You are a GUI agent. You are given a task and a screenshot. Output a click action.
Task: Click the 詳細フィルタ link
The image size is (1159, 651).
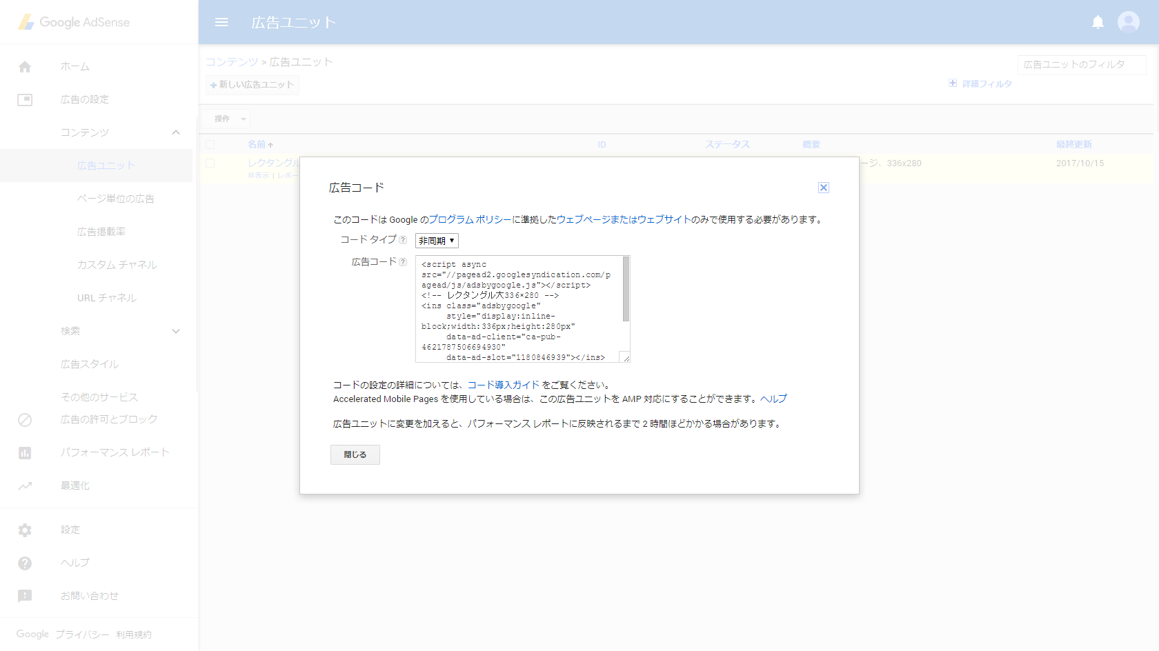point(987,84)
